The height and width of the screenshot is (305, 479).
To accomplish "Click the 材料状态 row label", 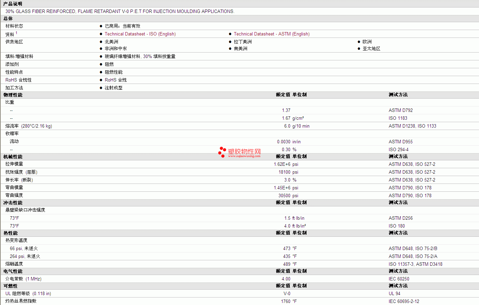I will 14,26.
